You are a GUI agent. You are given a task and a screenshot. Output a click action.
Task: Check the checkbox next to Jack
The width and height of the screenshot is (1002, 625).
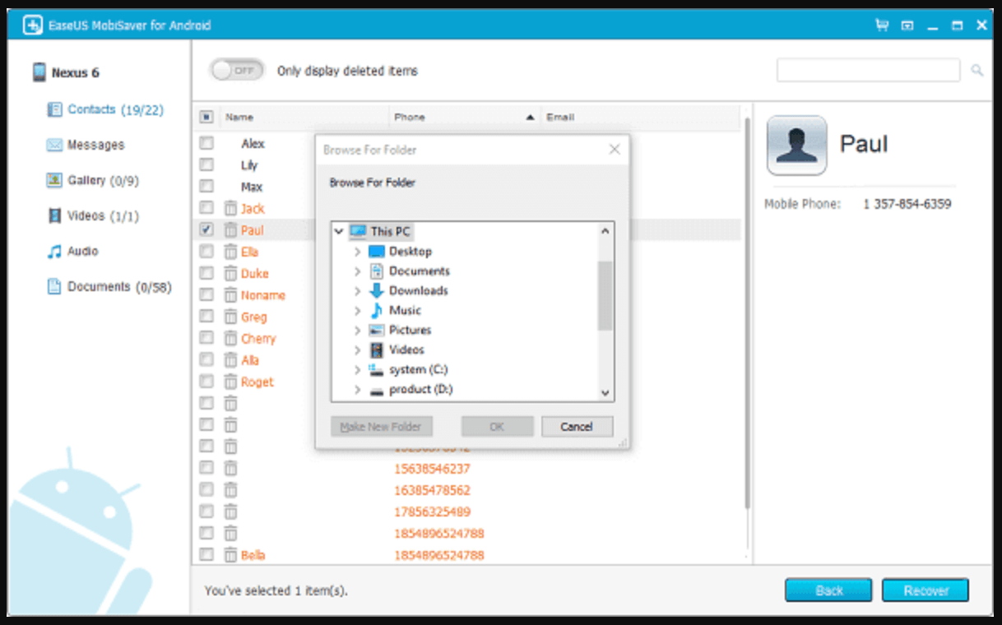[x=206, y=208]
